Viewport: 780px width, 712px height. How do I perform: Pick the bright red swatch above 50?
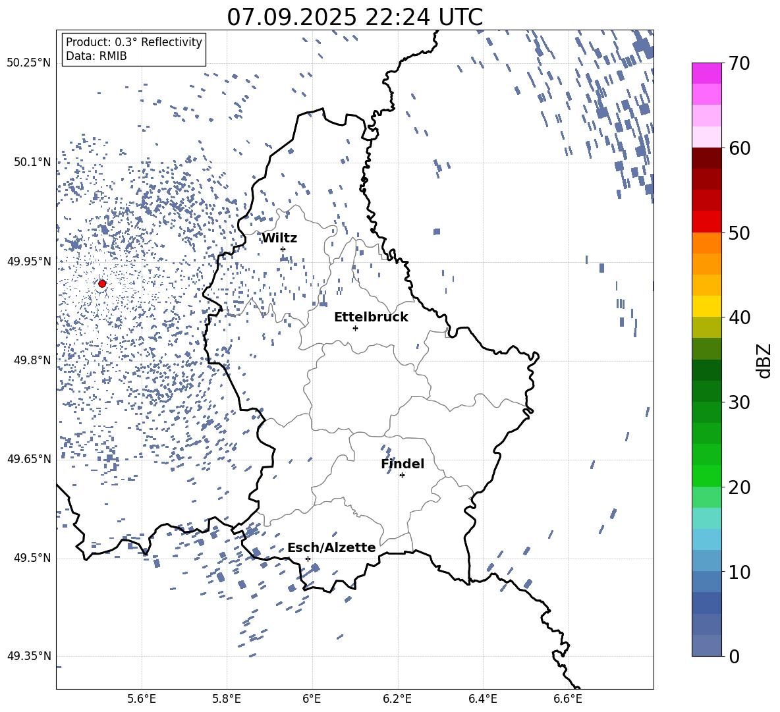707,222
